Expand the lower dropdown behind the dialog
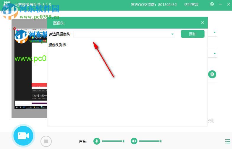This screenshot has height=149, width=232. (215, 53)
